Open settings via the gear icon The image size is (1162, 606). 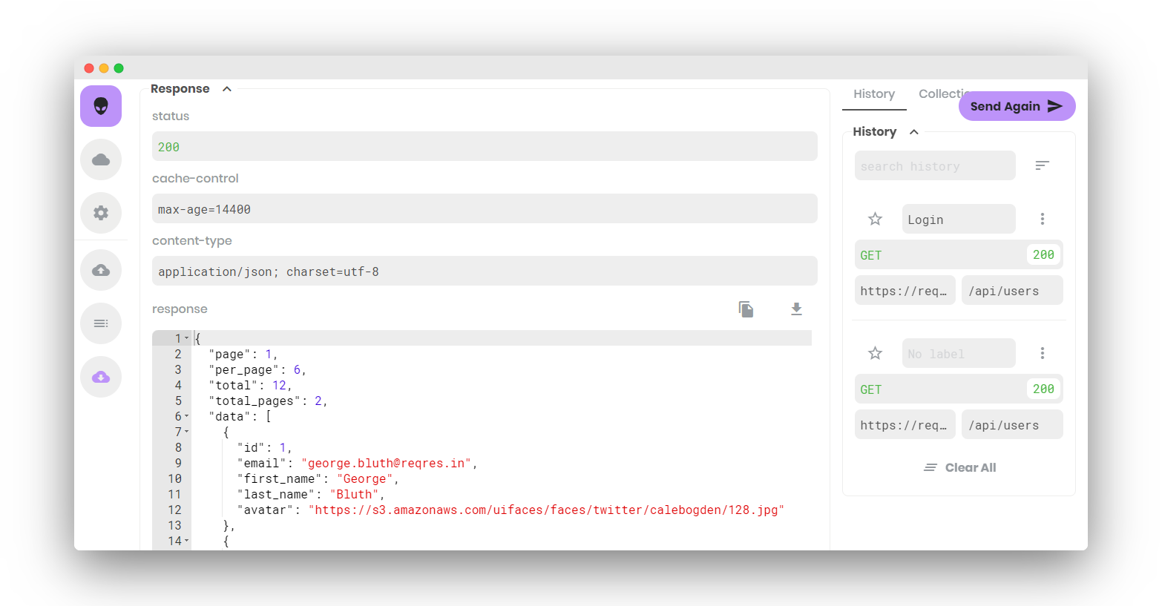pos(101,213)
